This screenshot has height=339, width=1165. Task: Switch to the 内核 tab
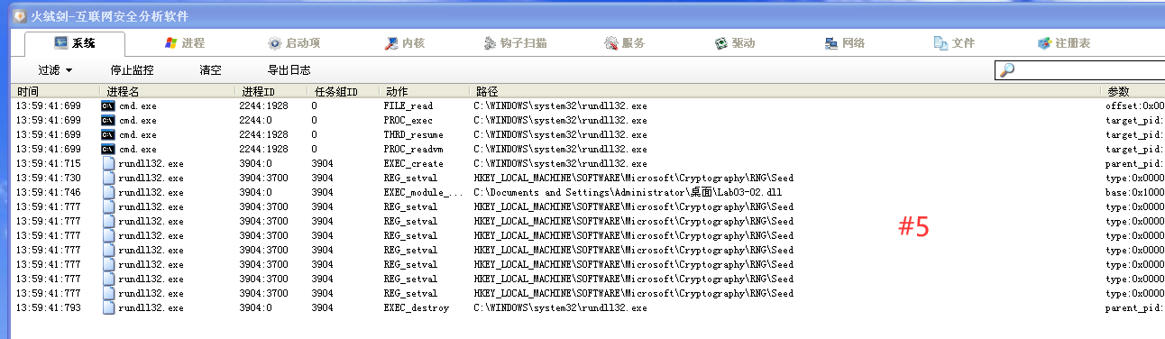(x=404, y=43)
